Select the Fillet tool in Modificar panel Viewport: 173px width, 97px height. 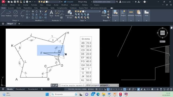pyautogui.click(x=40, y=14)
